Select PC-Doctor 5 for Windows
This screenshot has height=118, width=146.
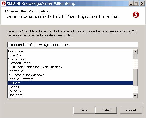point(70,75)
